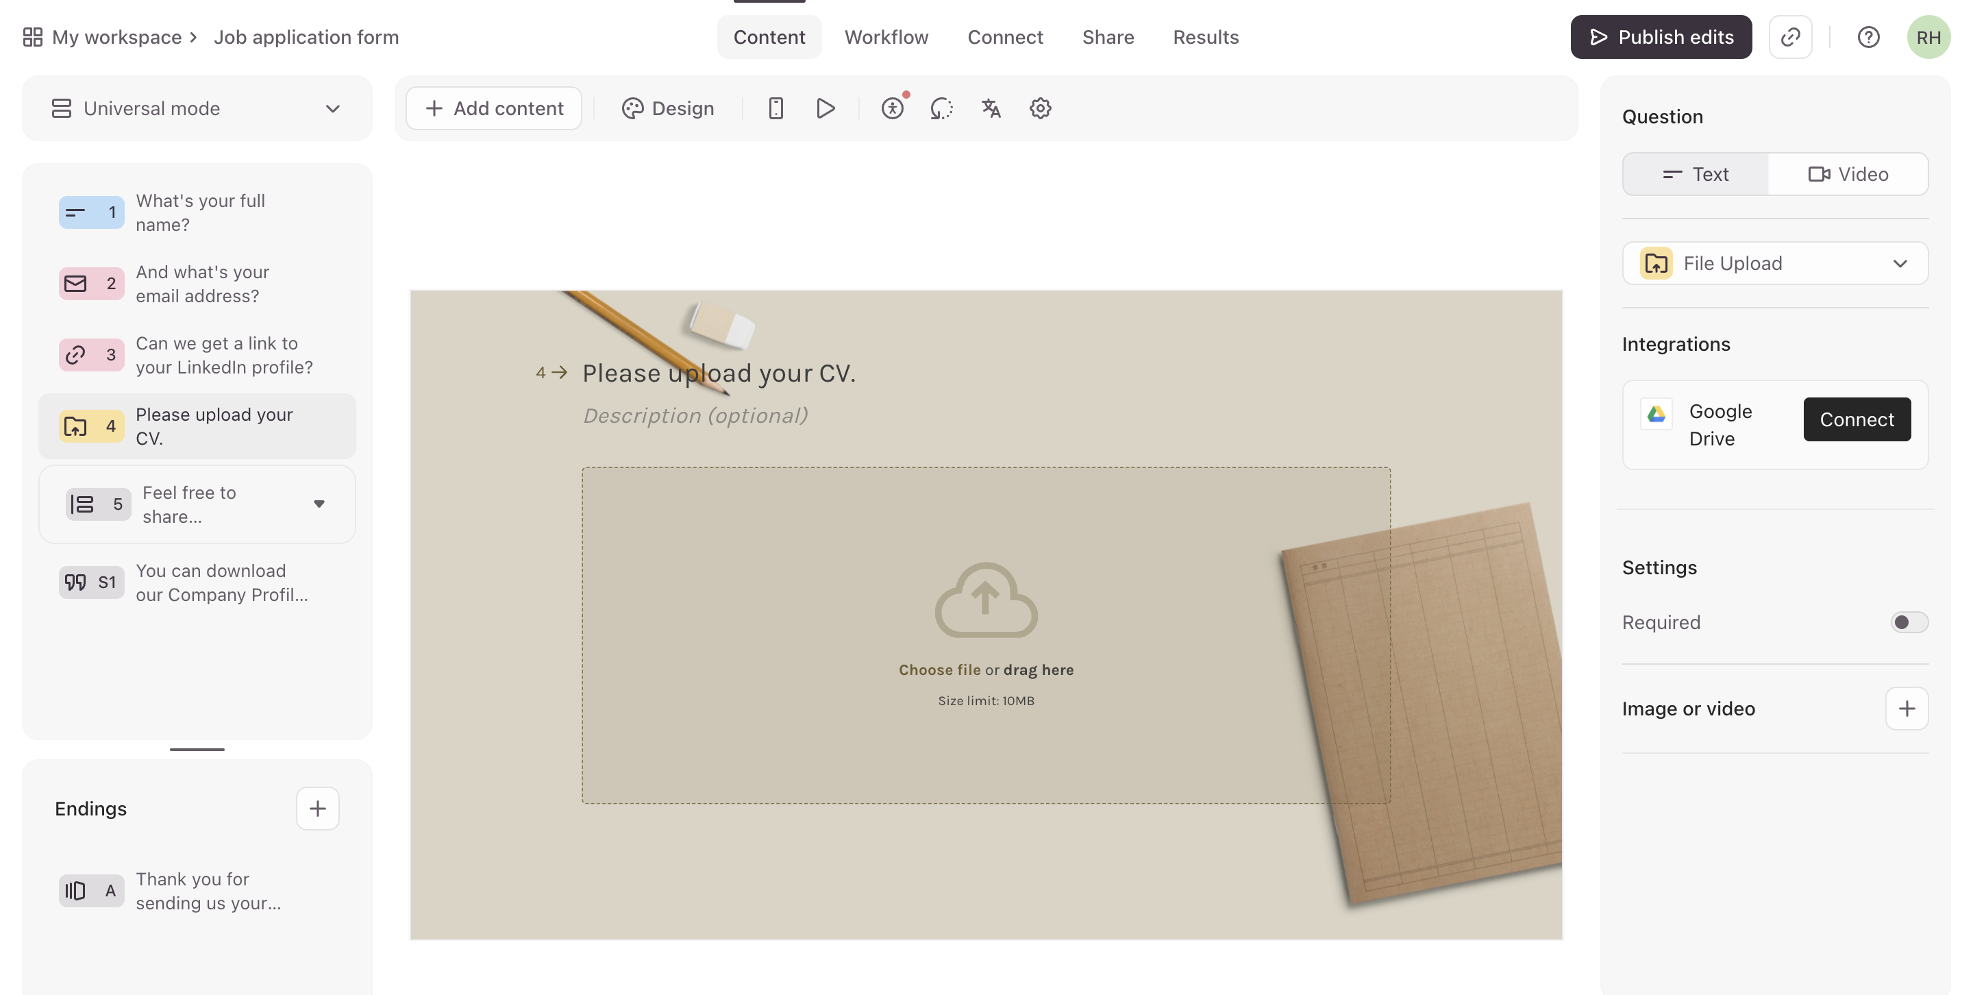Edit the Description (optional) field

(x=695, y=415)
